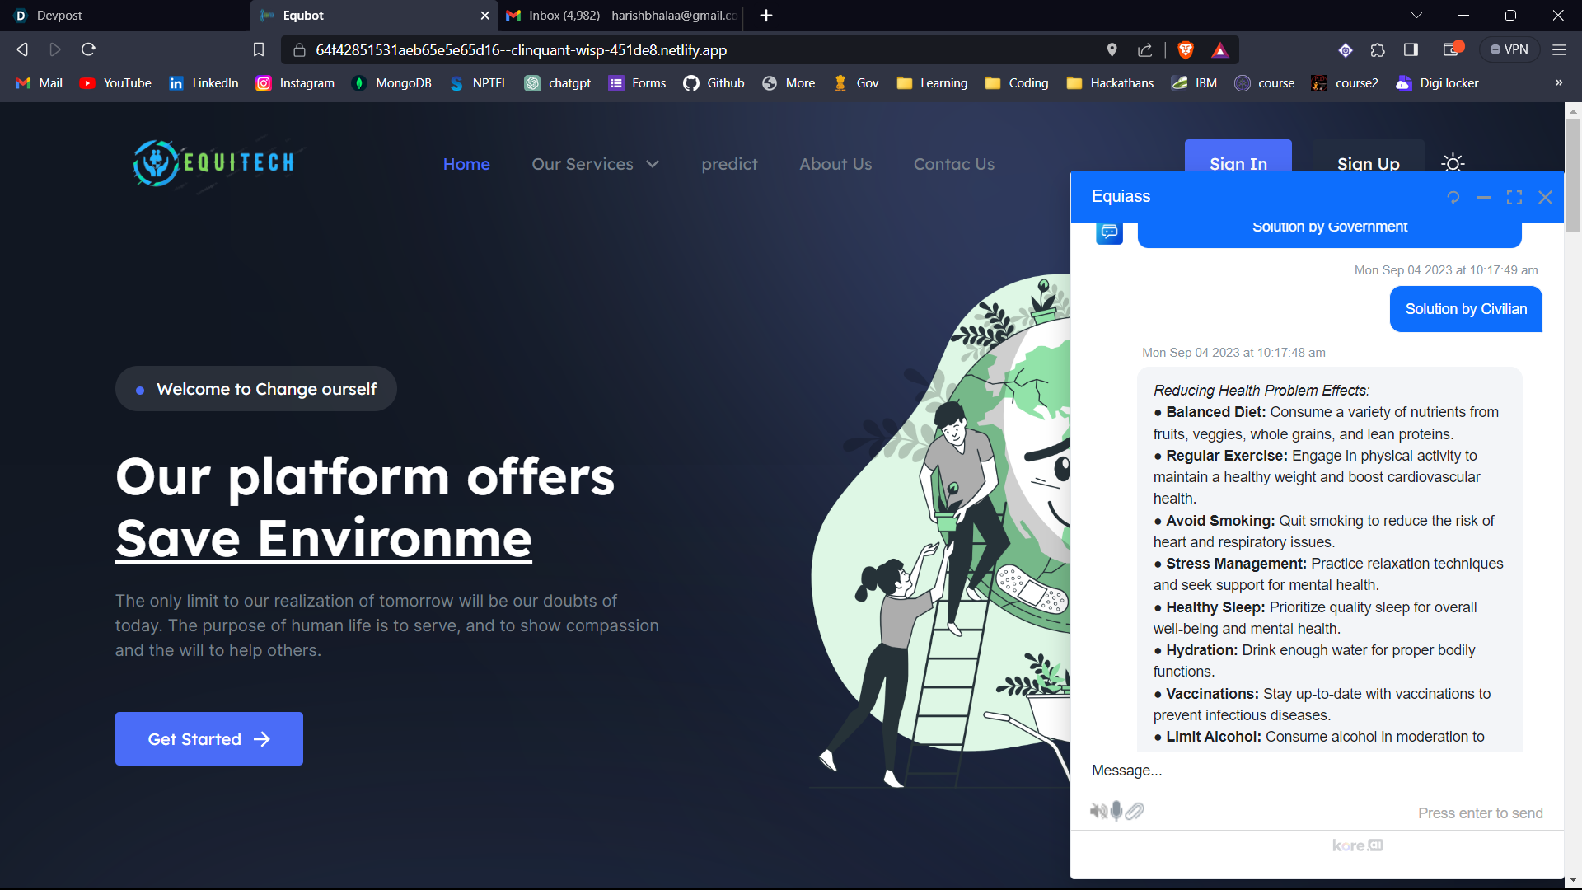
Task: Open Brave Shields lion icon
Action: click(1186, 50)
